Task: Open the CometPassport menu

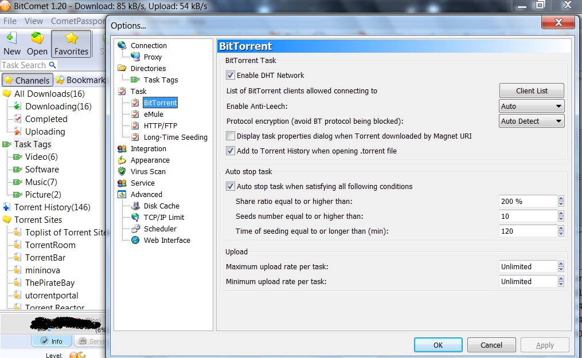Action: (x=79, y=21)
